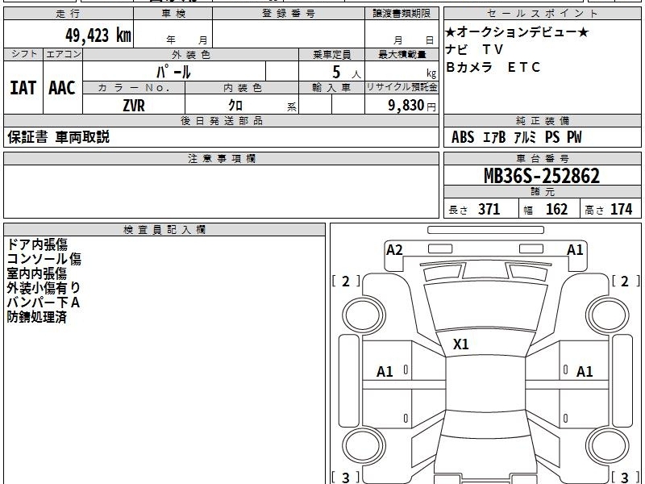
Task: Click the Bカメラ ETC line
Action: click(x=493, y=67)
